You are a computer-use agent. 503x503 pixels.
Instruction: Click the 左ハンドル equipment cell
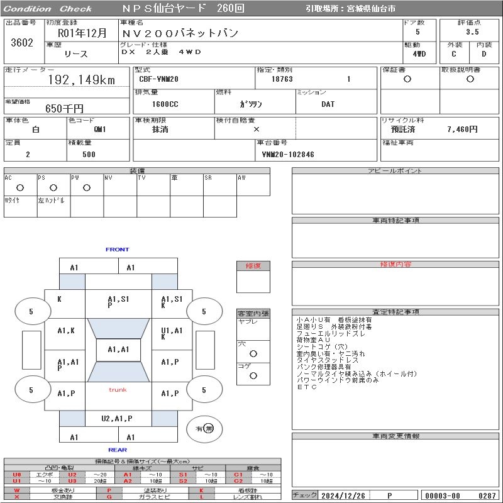53,207
